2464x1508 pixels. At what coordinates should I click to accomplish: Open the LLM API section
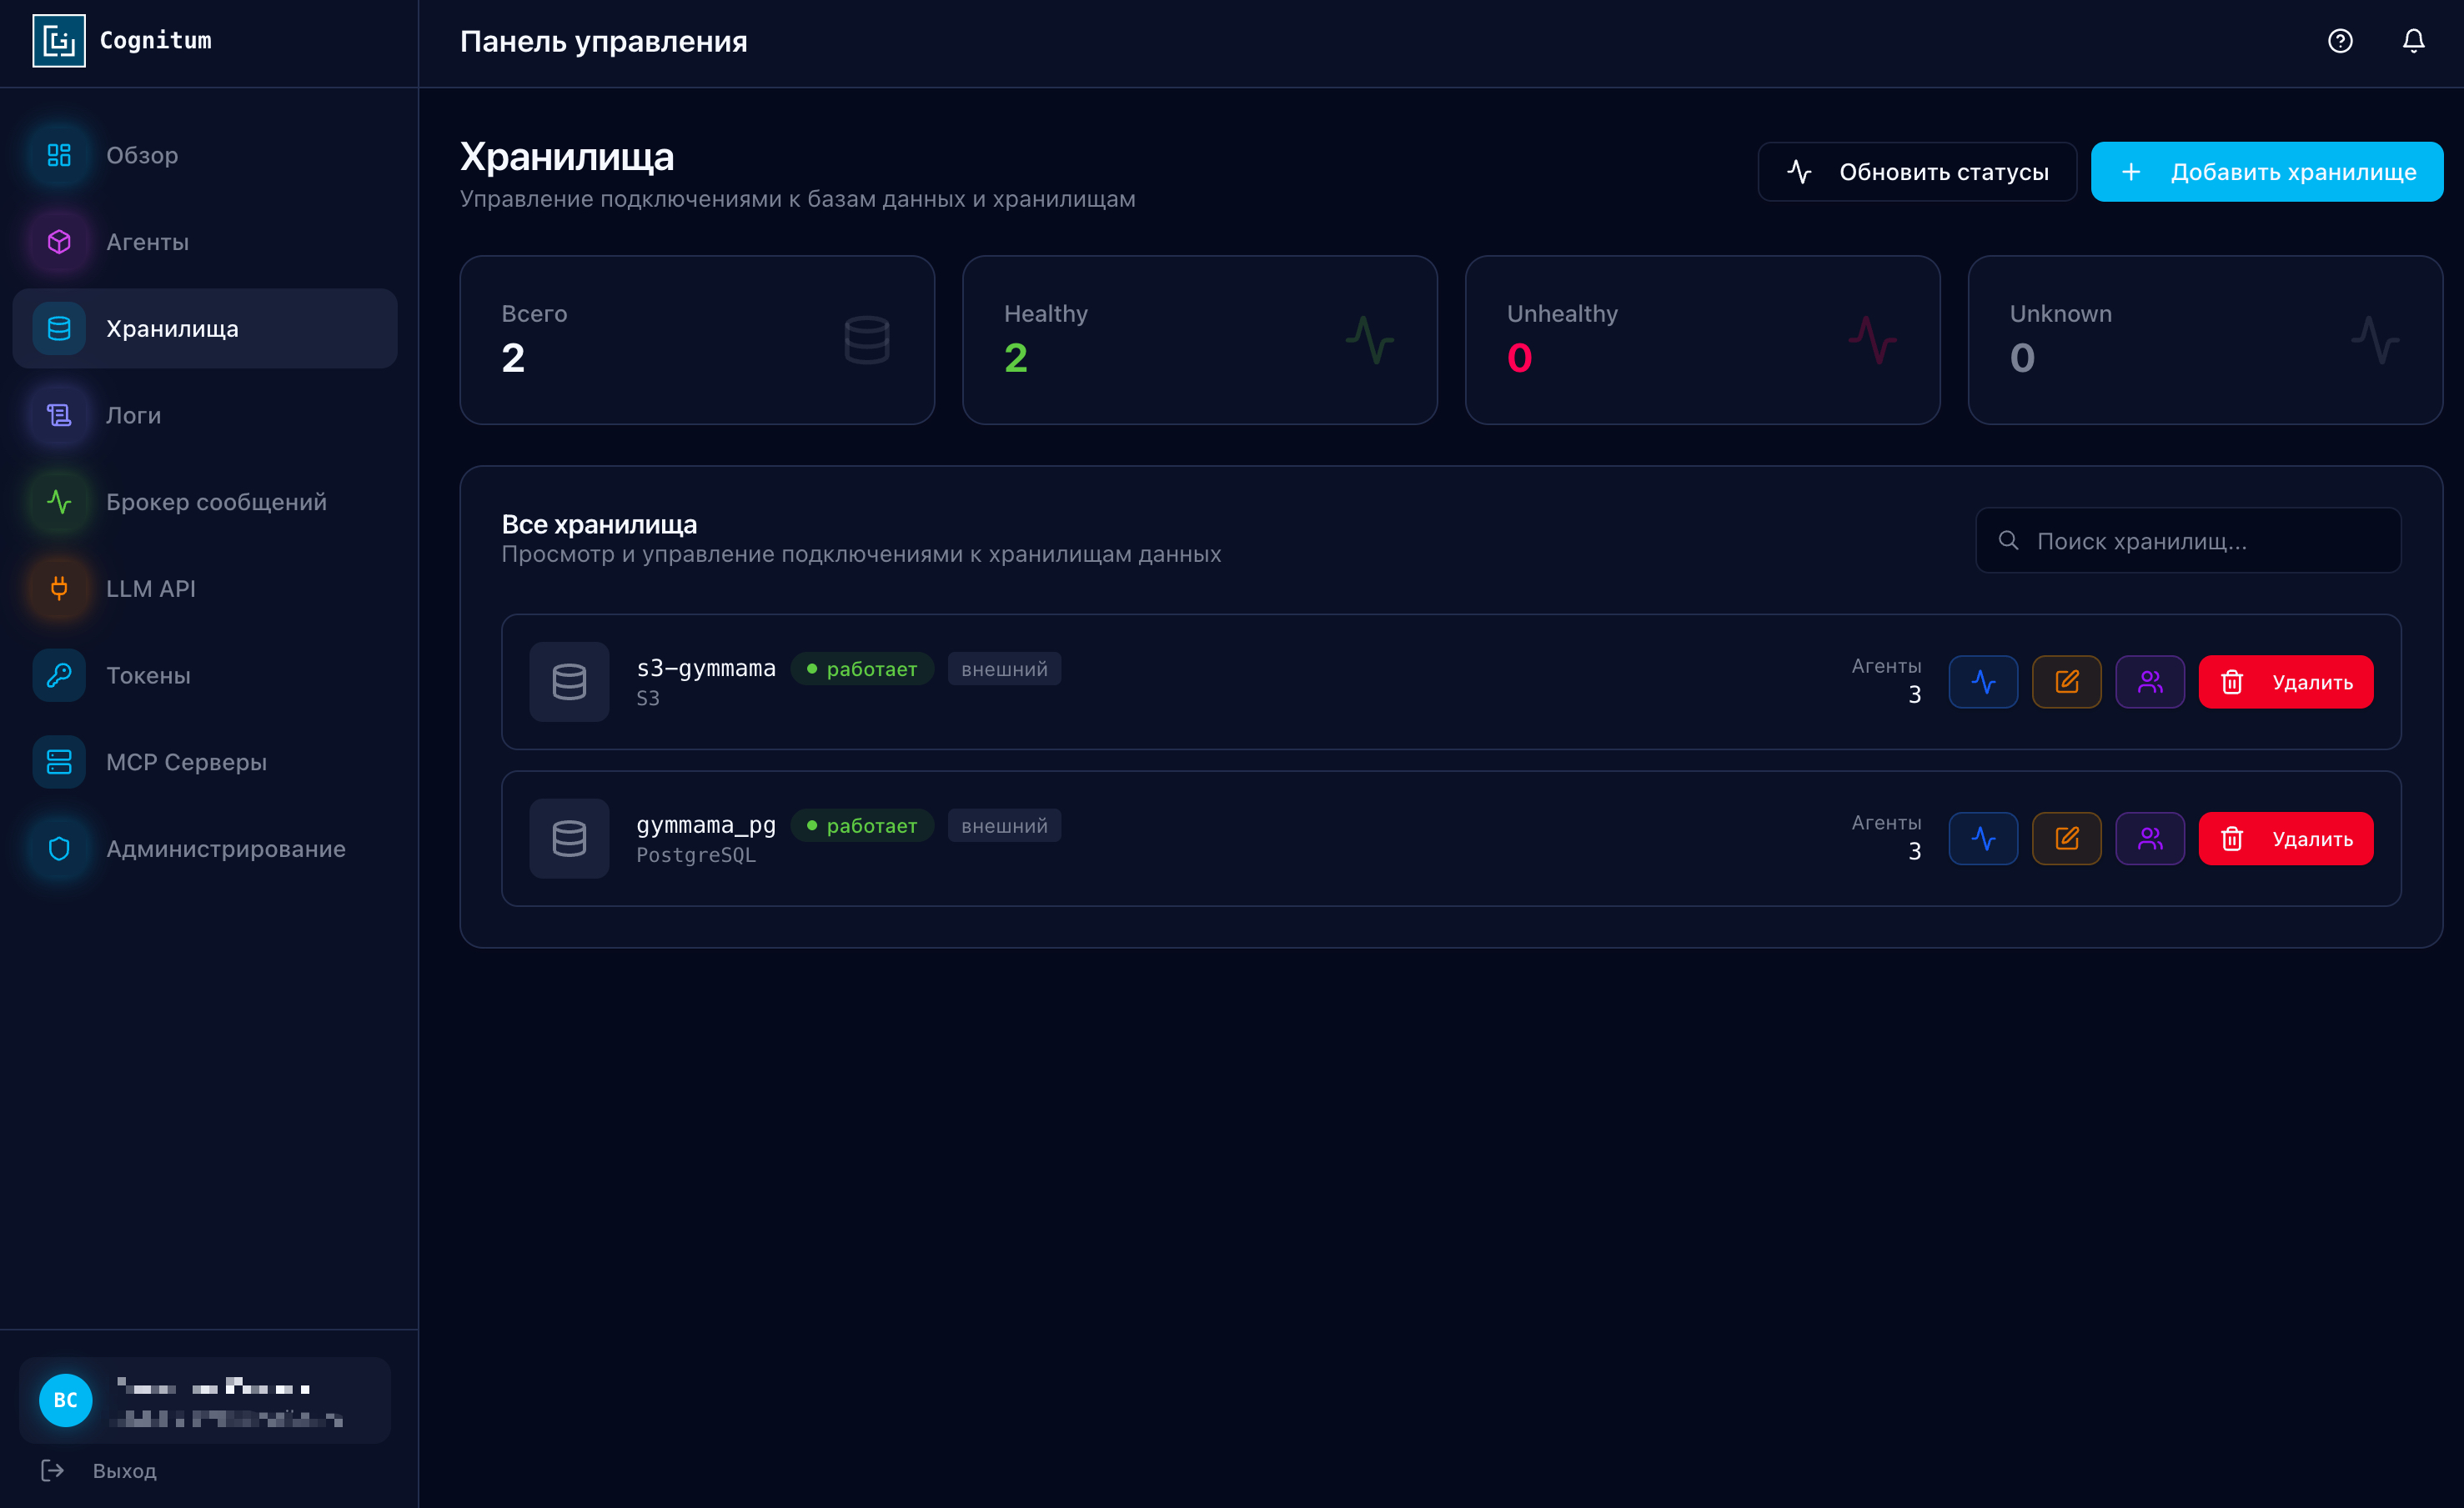[x=150, y=588]
